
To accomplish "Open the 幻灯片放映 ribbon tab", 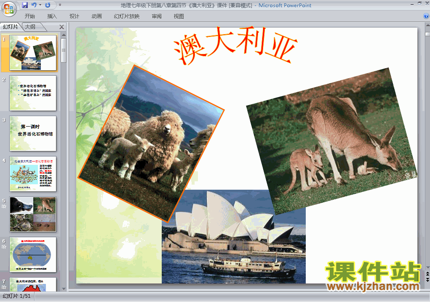I will (127, 16).
